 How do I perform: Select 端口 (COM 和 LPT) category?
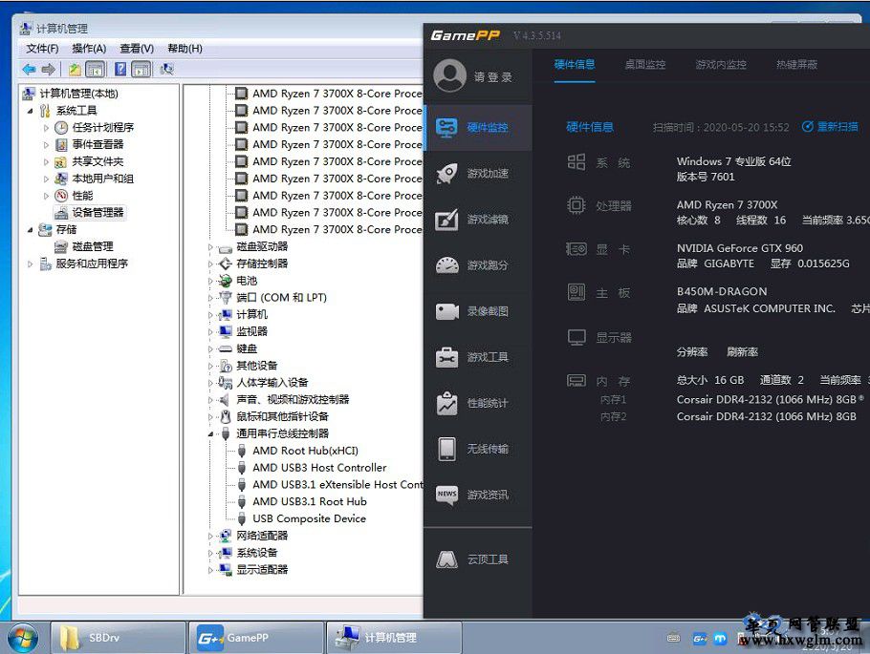pos(281,298)
